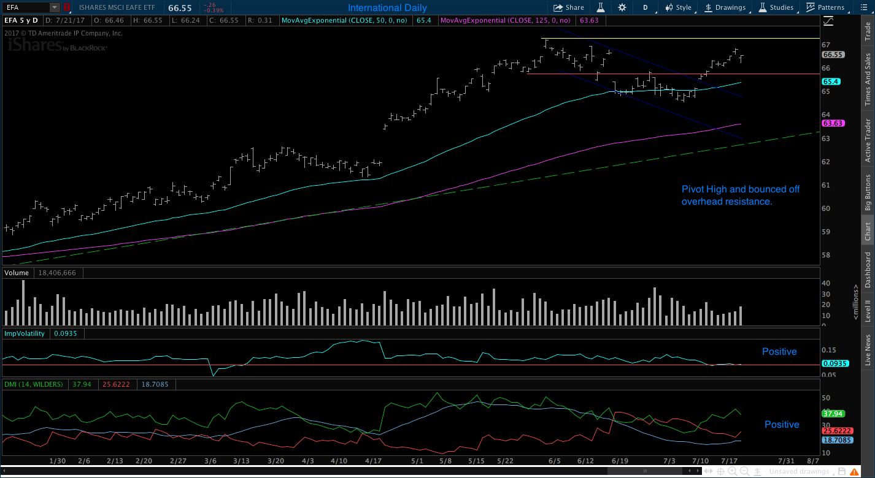Open the D timeframe dropdown
Image resolution: width=875 pixels, height=478 pixels.
point(645,7)
